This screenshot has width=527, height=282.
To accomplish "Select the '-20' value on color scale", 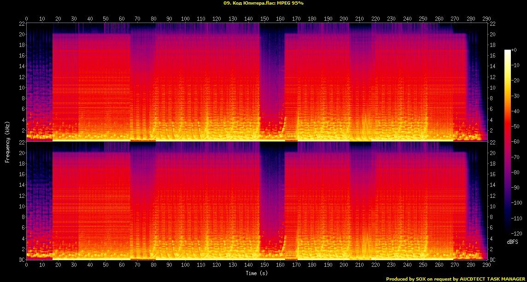I will coord(515,80).
